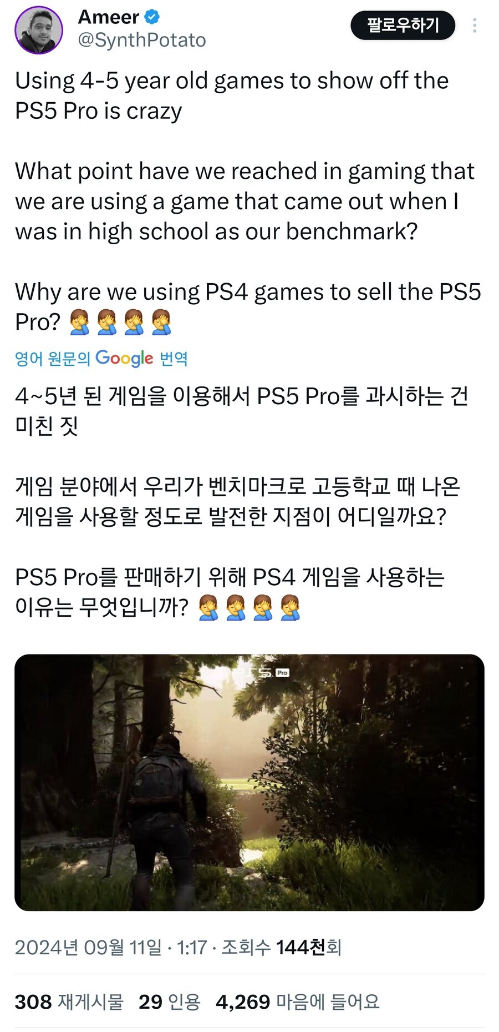Click the Ameer display name
Screen dimensions: 499x1032
[109, 17]
